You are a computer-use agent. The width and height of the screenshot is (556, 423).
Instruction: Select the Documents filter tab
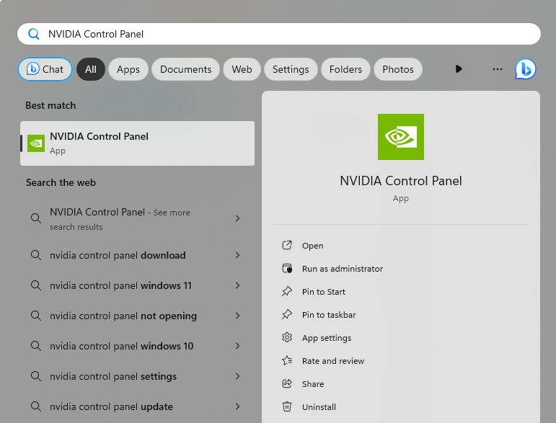(185, 69)
